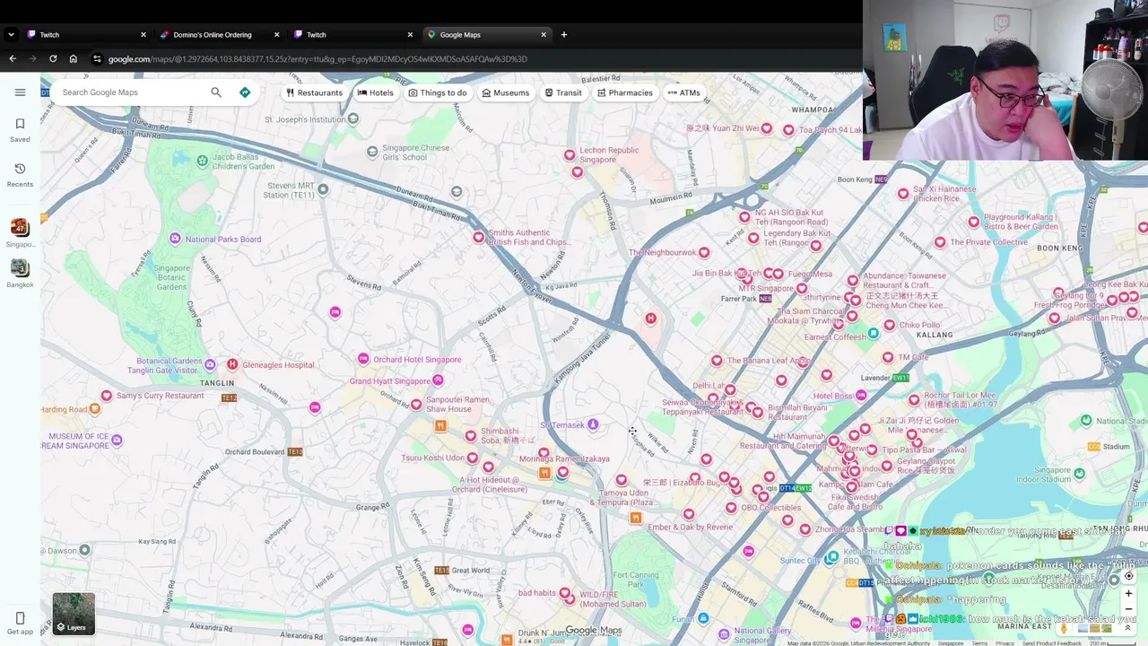Screen dimensions: 1148x646
Task: Click the Ember & Oak by Reverie label
Action: [690, 527]
